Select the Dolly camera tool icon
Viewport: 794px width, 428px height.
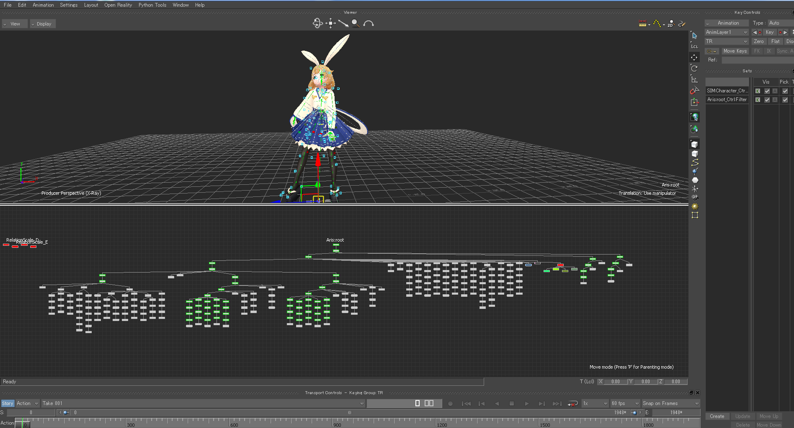tap(343, 23)
